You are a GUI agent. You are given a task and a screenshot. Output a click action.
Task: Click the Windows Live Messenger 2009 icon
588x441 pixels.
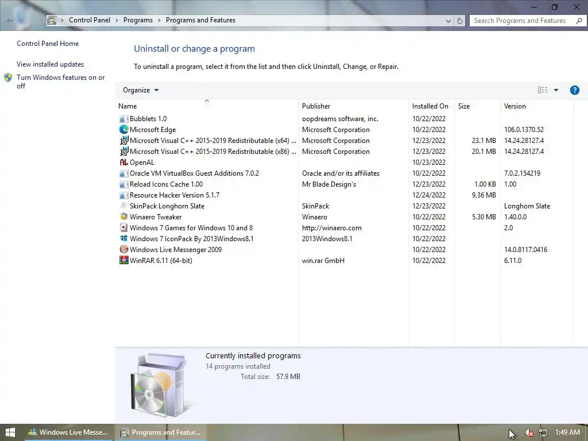tap(124, 249)
